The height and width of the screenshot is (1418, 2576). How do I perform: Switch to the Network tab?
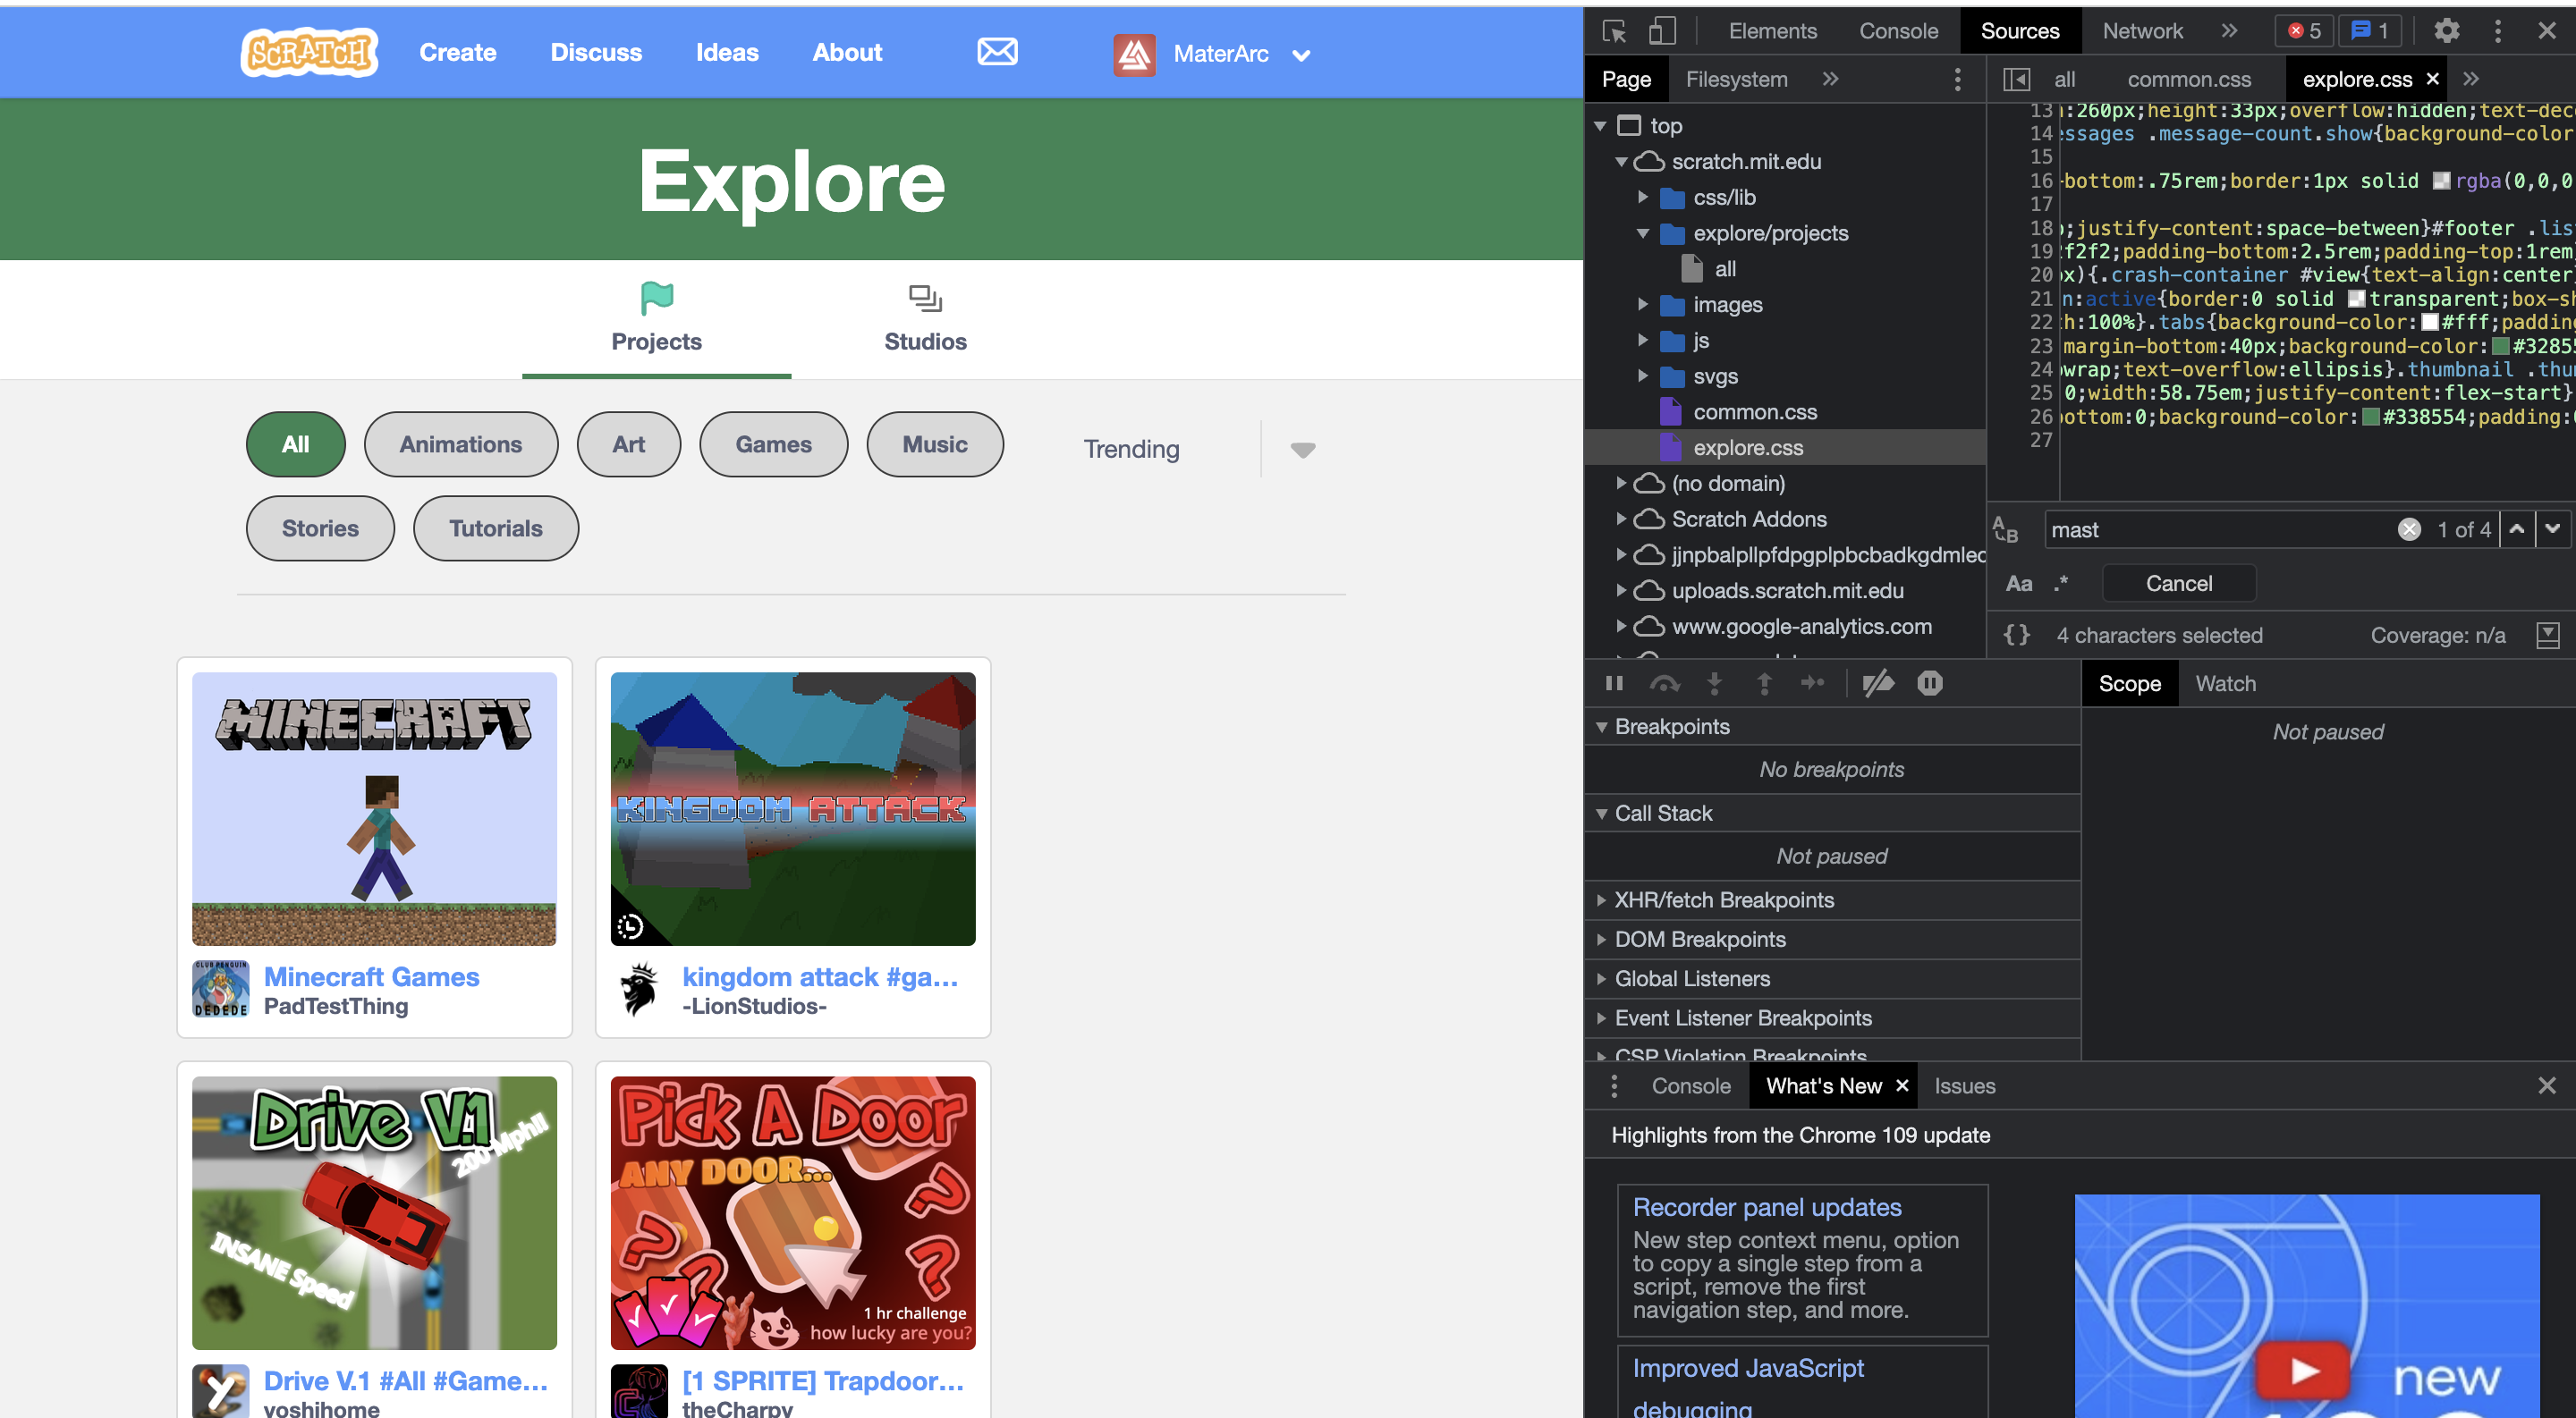coord(2141,31)
